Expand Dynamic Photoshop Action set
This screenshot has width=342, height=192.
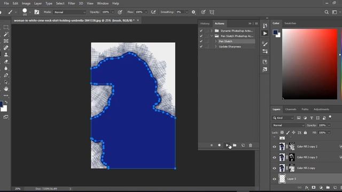click(211, 31)
